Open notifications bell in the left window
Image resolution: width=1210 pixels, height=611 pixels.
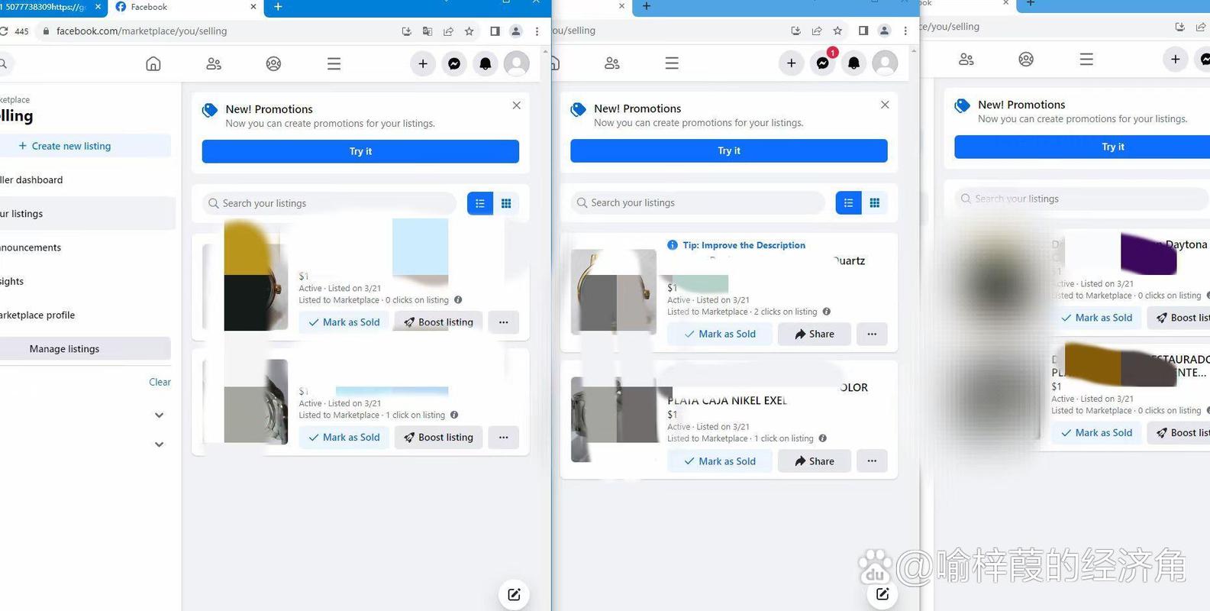[x=485, y=64]
